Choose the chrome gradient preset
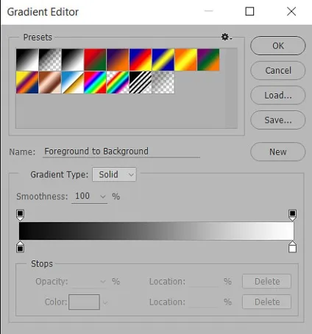Viewport: 312px width, 334px height. tap(73, 82)
